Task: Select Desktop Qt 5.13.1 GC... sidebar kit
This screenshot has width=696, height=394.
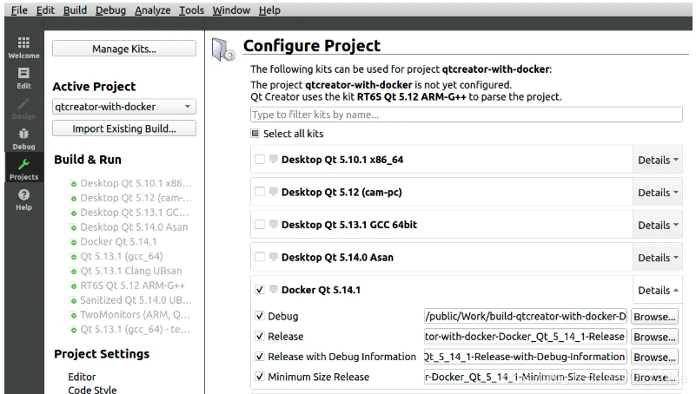Action: click(x=135, y=213)
